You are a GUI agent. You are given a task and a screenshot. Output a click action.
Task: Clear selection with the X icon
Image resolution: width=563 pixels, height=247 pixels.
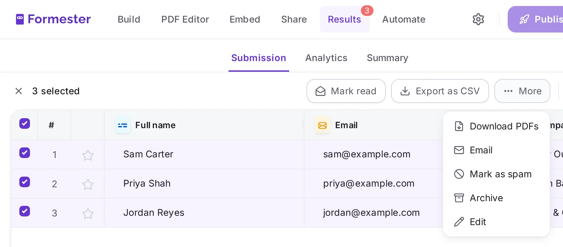pos(19,91)
